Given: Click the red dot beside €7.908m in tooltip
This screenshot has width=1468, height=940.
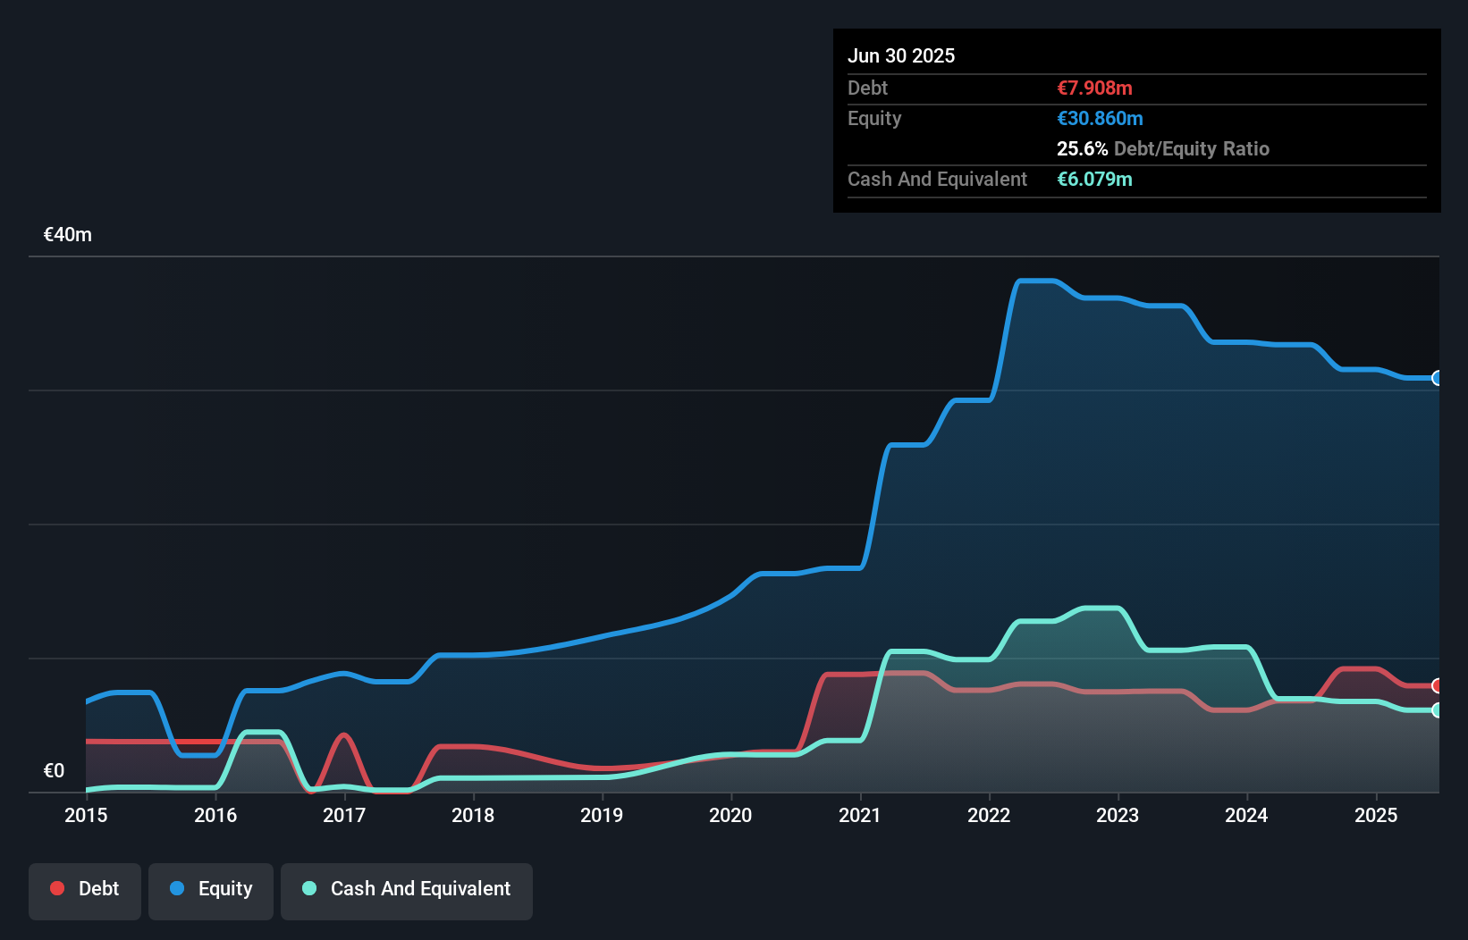Looking at the screenshot, I should (1093, 88).
